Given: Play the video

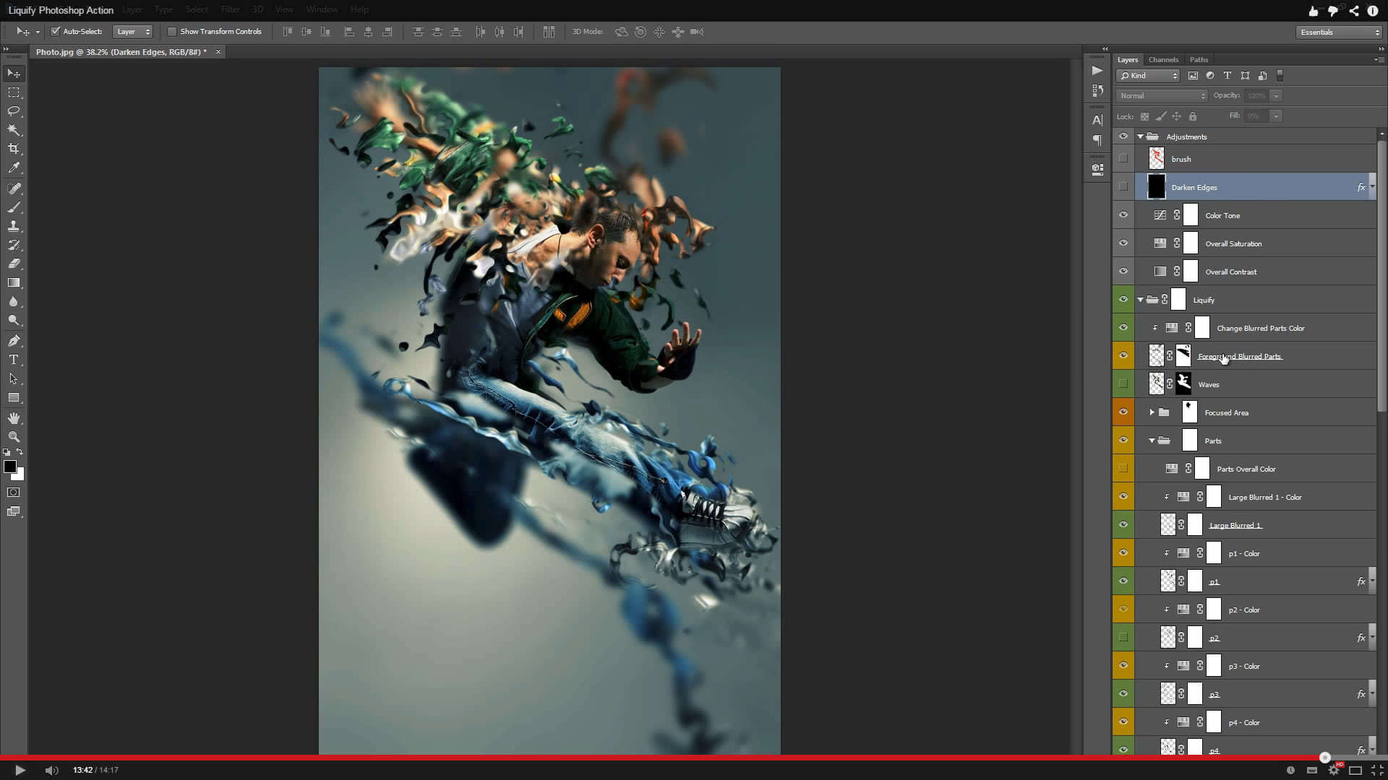Looking at the screenshot, I should [x=20, y=771].
